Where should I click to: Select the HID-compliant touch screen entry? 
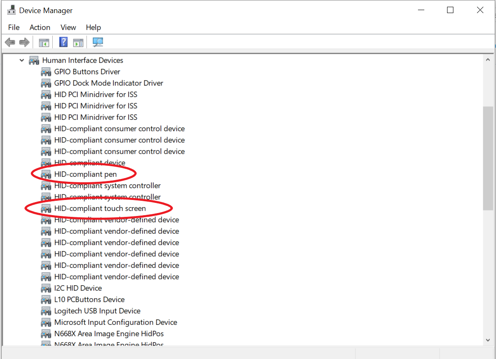(x=100, y=208)
